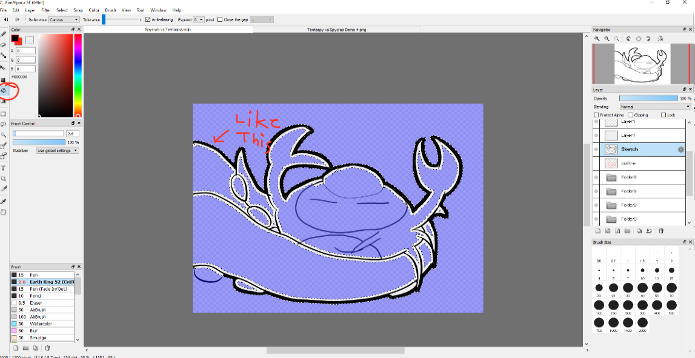
Task: Select the Brush tool in the toolbar
Action: pyautogui.click(x=3, y=34)
